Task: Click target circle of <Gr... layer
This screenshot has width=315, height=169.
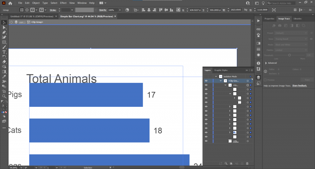Action: [x=248, y=85]
